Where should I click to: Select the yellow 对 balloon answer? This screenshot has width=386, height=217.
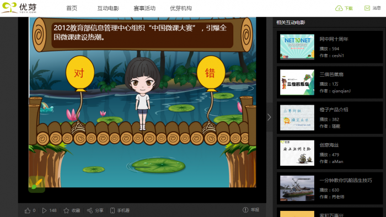[80, 73]
